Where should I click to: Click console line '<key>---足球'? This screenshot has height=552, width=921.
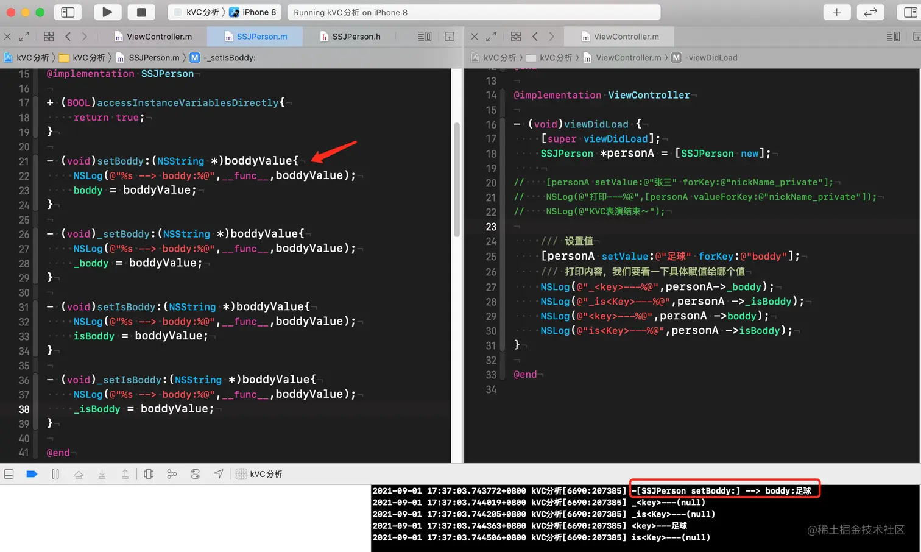pyautogui.click(x=659, y=526)
